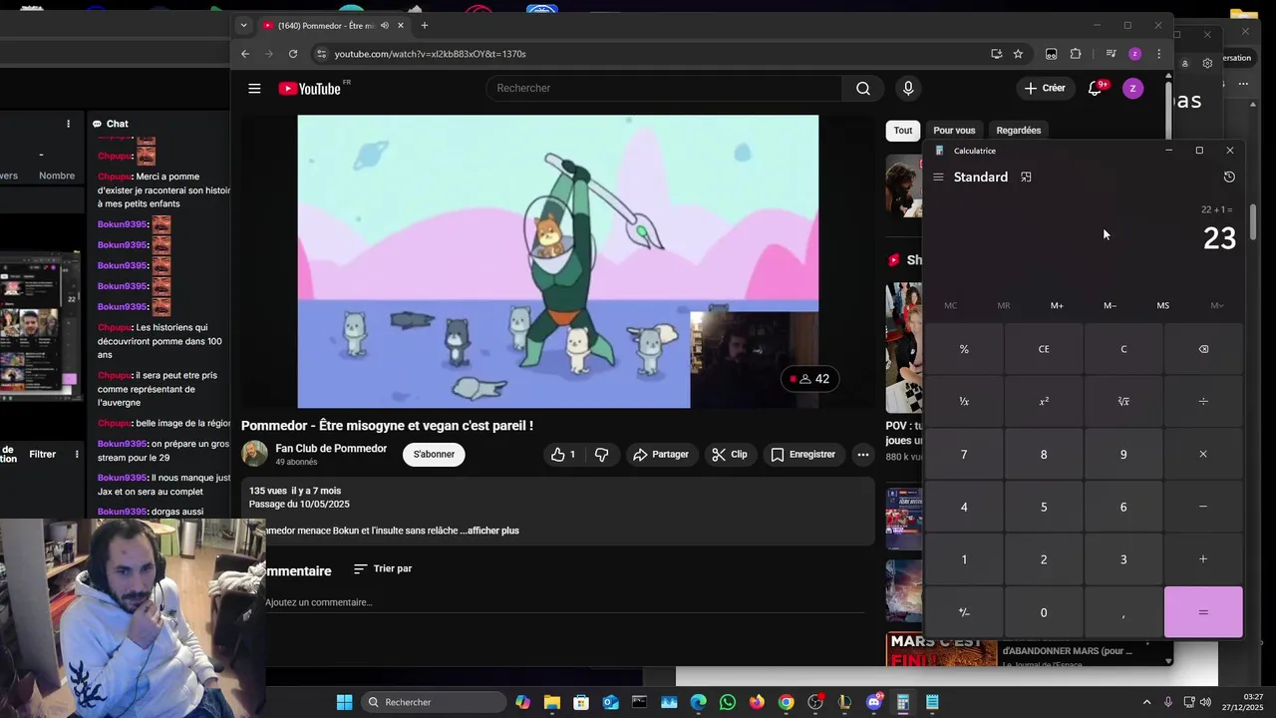The image size is (1276, 718).
Task: Open Fan Club de Pommedor channel
Action: click(331, 449)
